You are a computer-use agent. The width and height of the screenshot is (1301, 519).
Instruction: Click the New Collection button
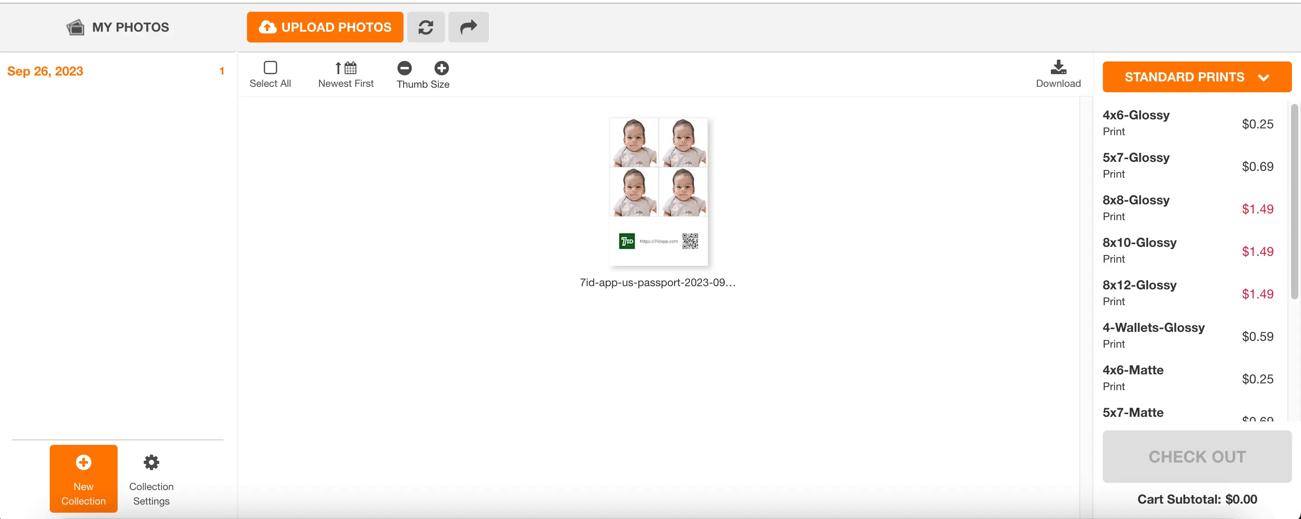(83, 478)
